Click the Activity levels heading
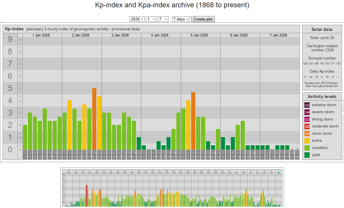This screenshot has height=208, width=344. 322,97
